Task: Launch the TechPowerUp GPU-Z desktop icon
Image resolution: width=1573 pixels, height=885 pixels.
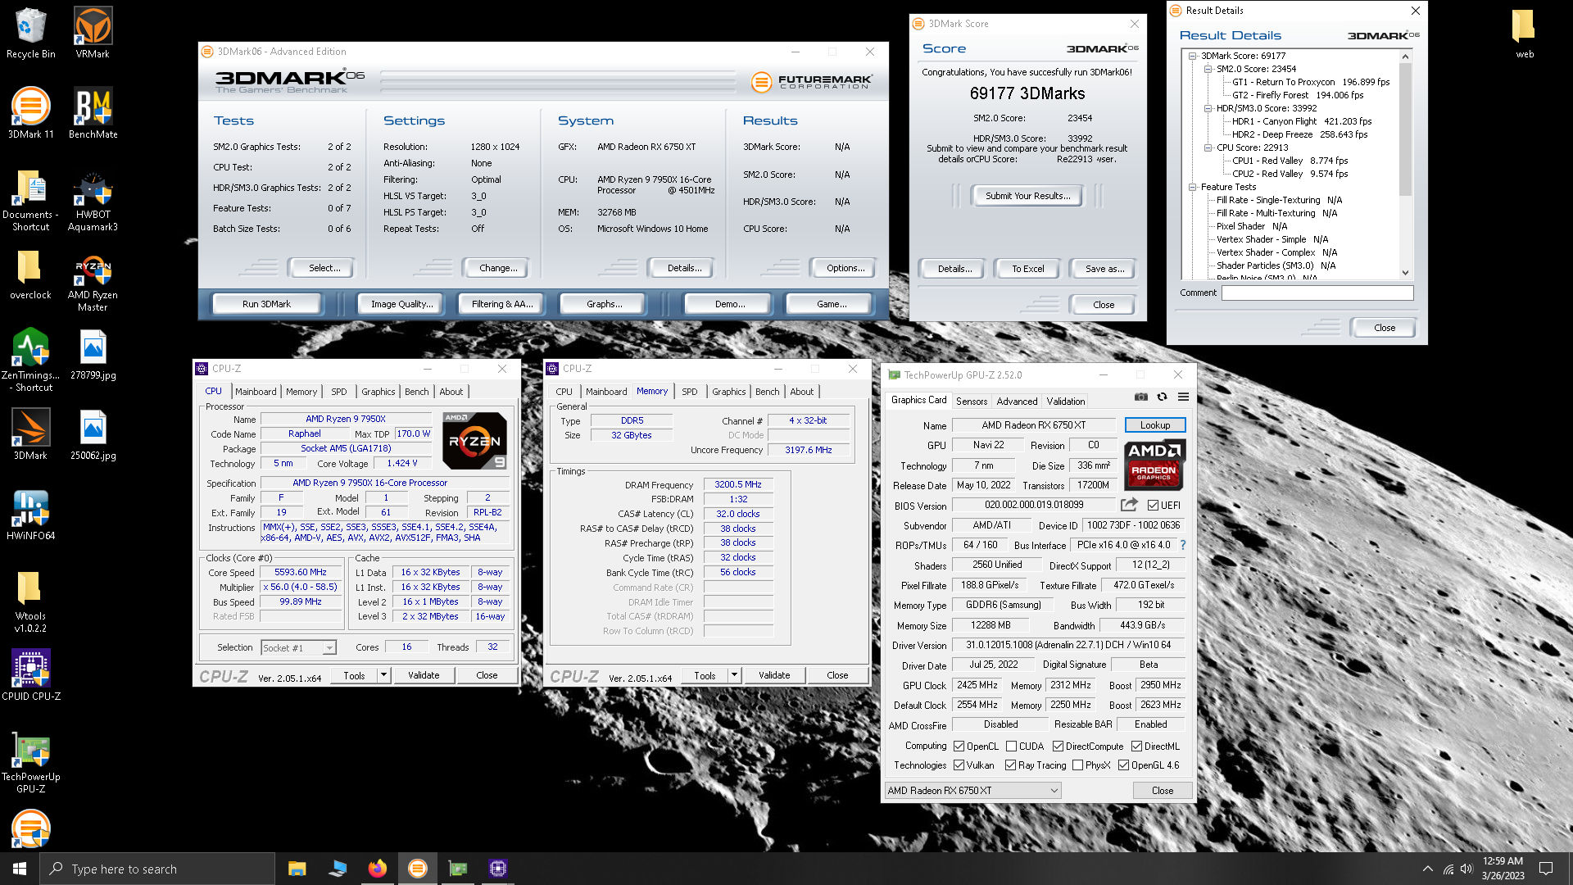Action: tap(30, 762)
